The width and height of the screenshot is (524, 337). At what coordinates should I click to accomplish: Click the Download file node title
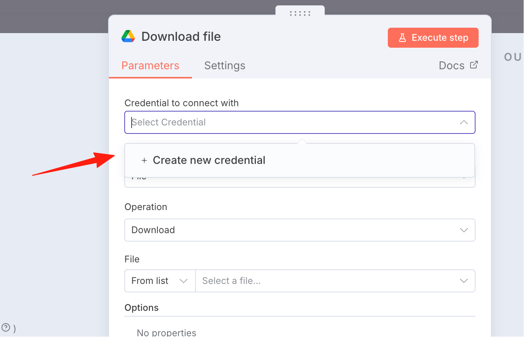click(181, 37)
